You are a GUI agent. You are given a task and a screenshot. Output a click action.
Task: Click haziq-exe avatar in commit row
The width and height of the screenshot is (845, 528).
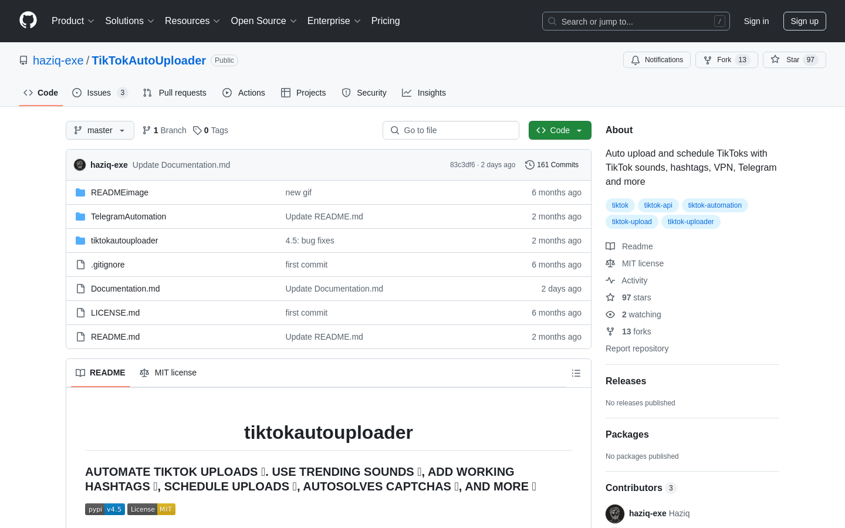(80, 165)
